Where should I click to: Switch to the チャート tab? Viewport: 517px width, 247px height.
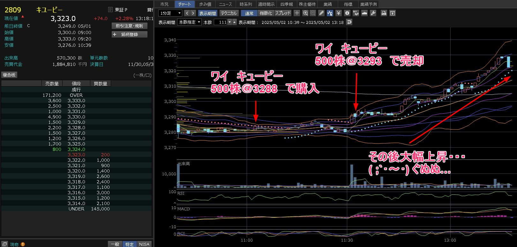[184, 4]
